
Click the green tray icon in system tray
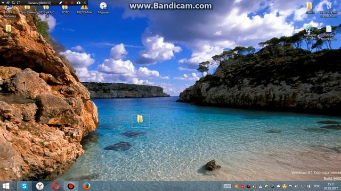266,186
